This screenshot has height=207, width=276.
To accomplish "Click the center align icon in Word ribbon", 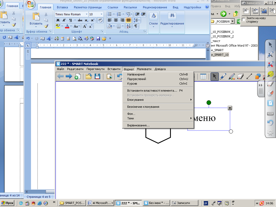I will tap(116, 20).
